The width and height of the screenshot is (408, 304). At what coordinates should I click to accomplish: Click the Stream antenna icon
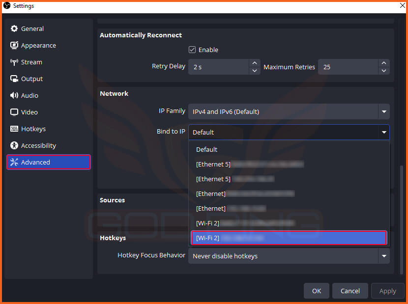[x=14, y=62]
